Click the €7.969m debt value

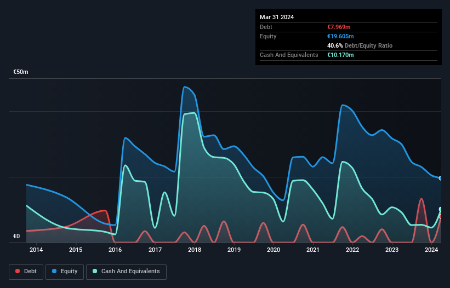(339, 27)
